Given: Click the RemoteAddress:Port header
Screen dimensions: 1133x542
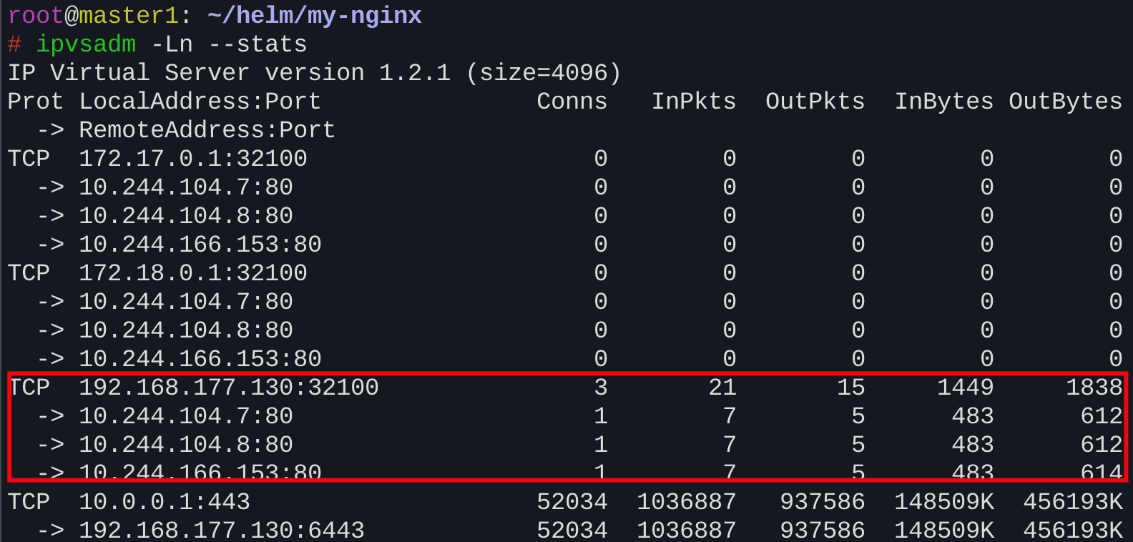Looking at the screenshot, I should [207, 130].
